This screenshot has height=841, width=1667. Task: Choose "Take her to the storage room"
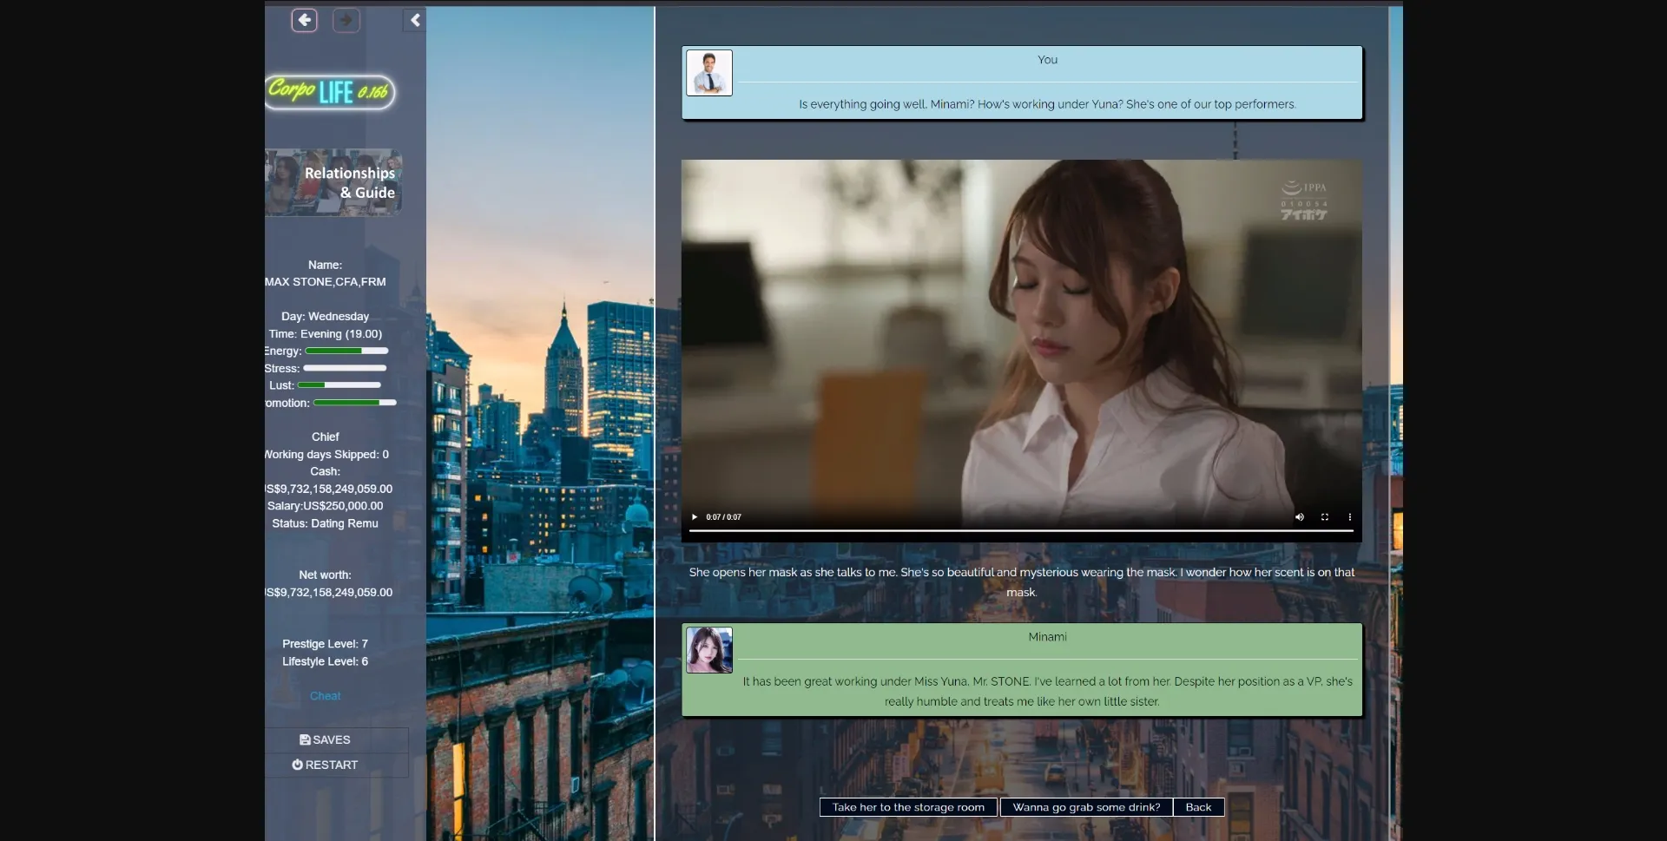pyautogui.click(x=908, y=807)
